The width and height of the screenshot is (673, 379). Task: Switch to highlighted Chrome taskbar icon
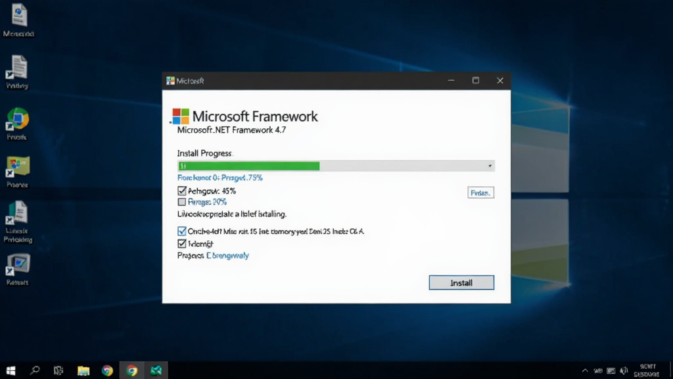pyautogui.click(x=131, y=370)
